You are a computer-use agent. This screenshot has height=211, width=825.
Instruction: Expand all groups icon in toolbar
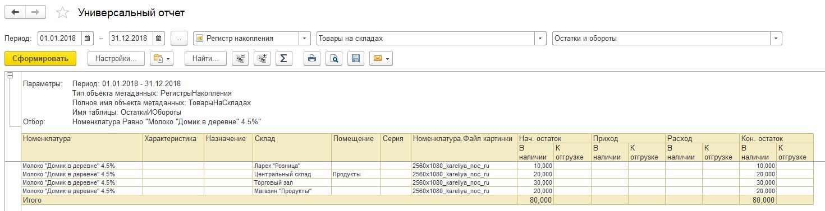click(262, 58)
